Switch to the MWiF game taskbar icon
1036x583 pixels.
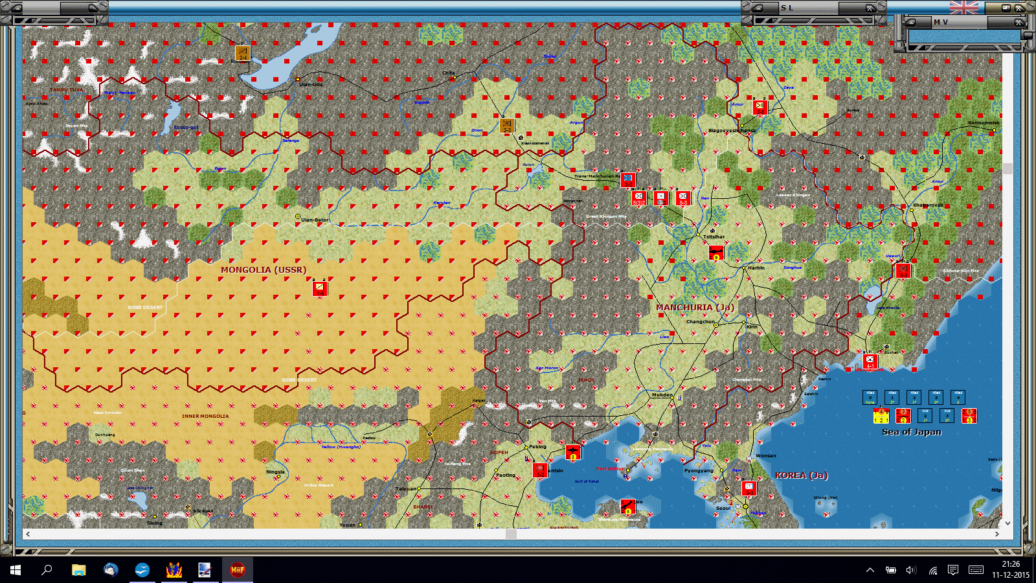pyautogui.click(x=238, y=570)
